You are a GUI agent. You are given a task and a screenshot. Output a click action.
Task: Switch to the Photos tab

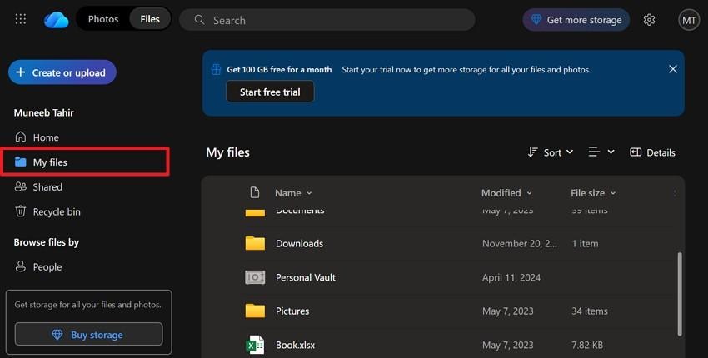click(103, 19)
